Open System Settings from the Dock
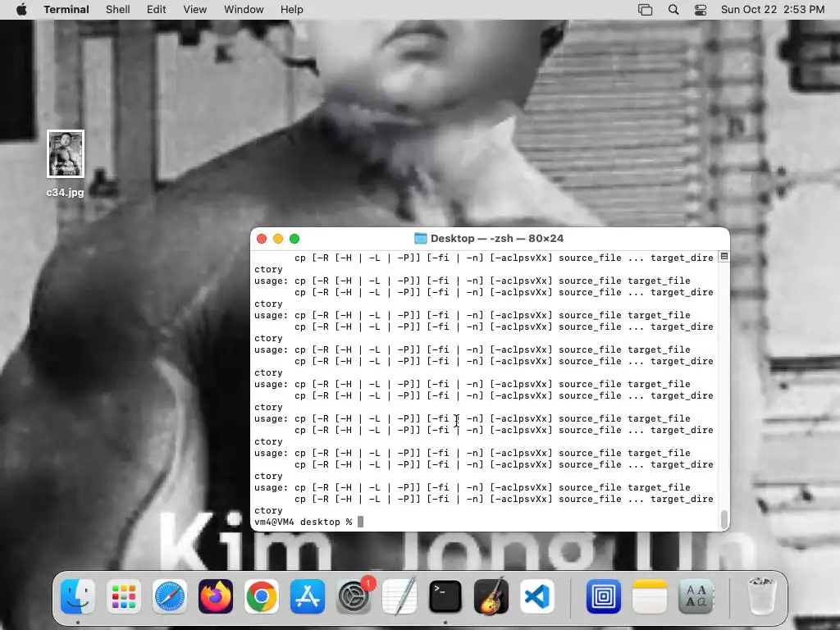This screenshot has width=840, height=630. coord(354,596)
